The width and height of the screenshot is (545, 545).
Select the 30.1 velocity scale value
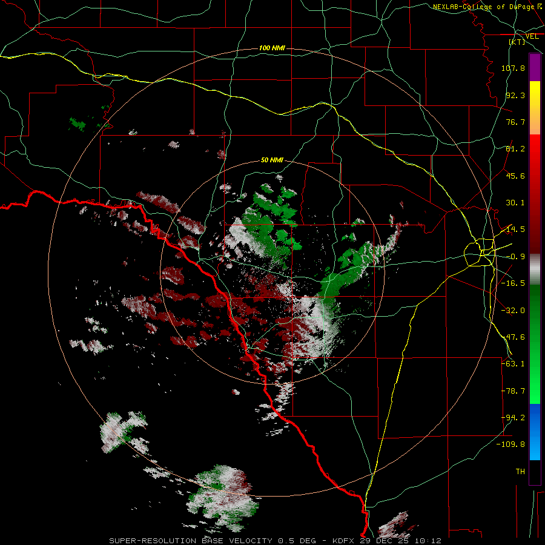[x=515, y=203]
